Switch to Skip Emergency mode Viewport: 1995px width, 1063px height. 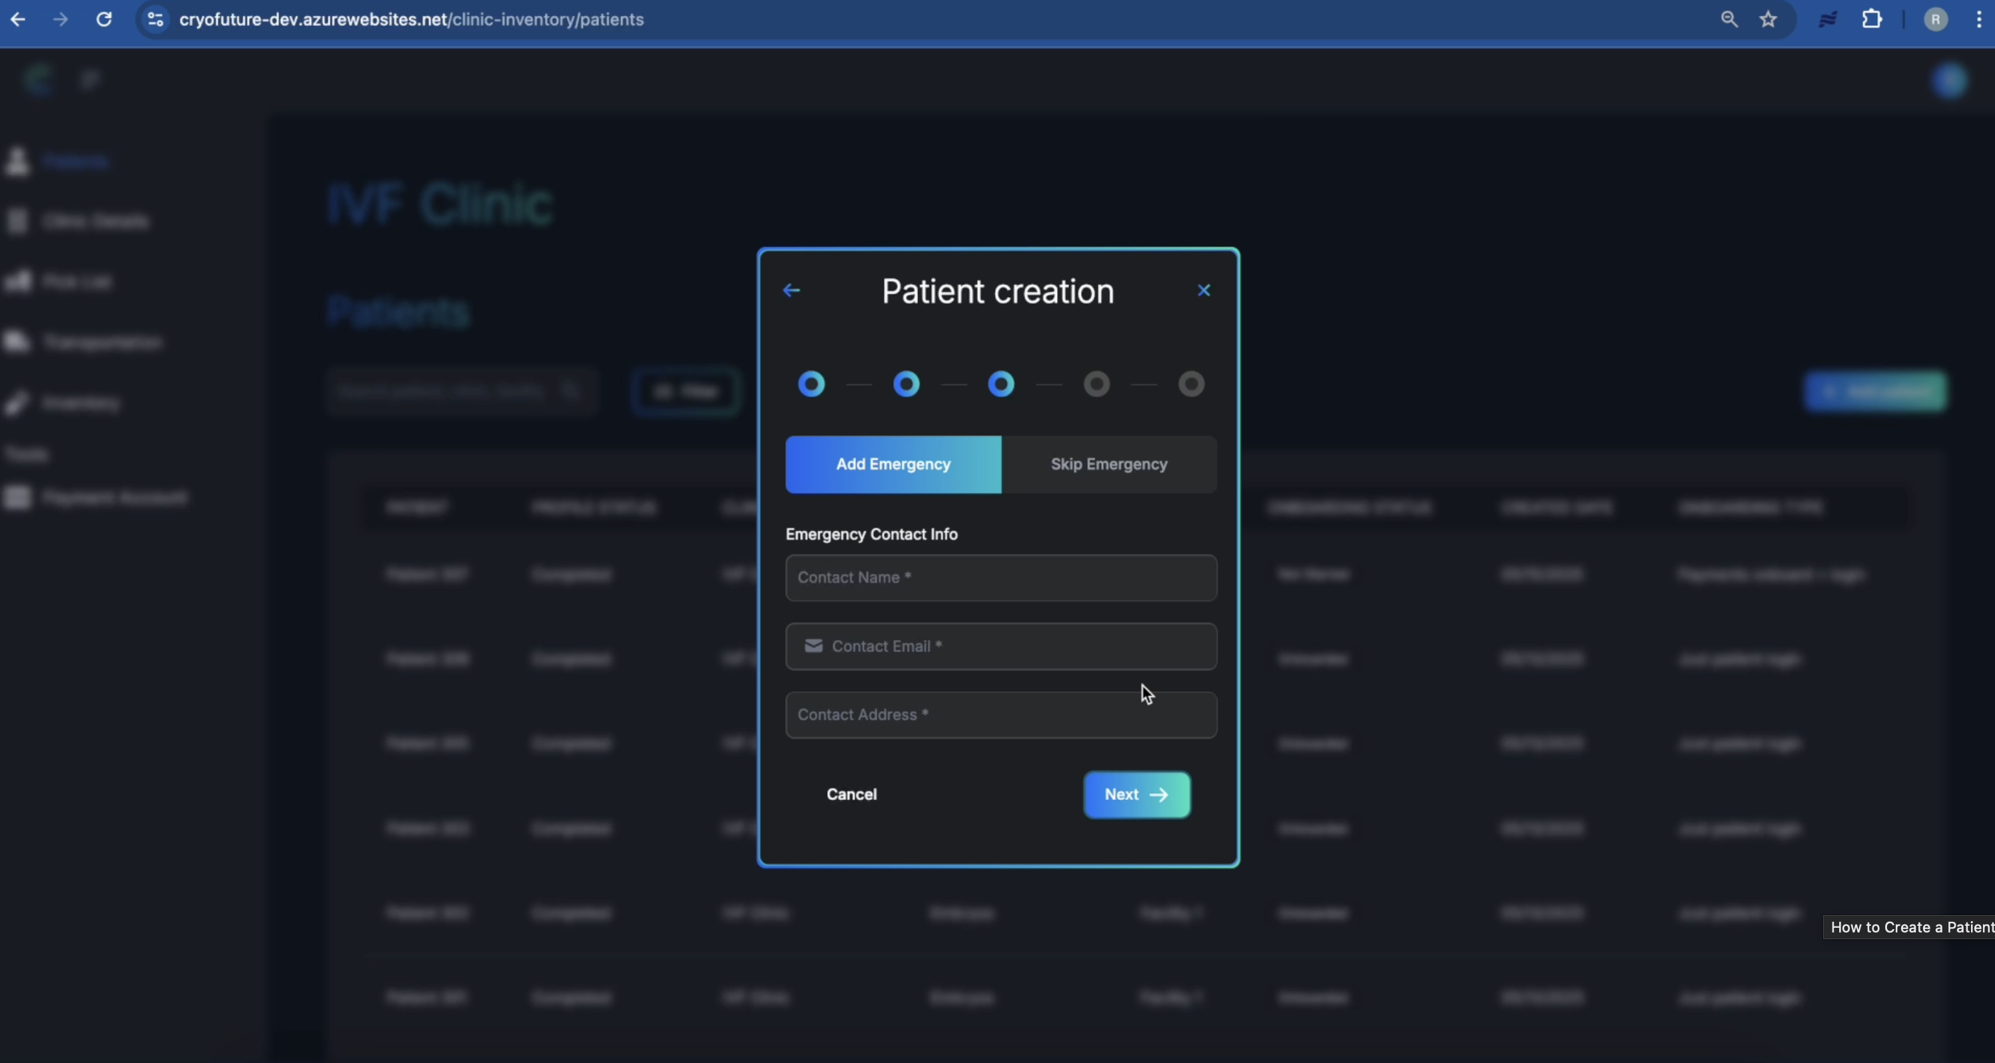tap(1108, 464)
